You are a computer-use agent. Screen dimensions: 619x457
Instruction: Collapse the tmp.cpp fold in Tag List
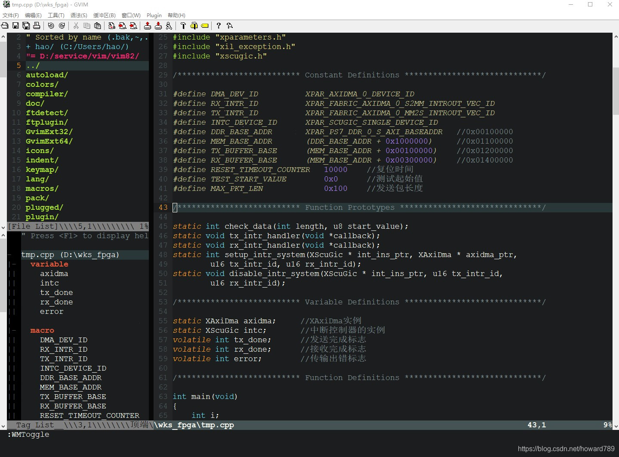(9, 255)
